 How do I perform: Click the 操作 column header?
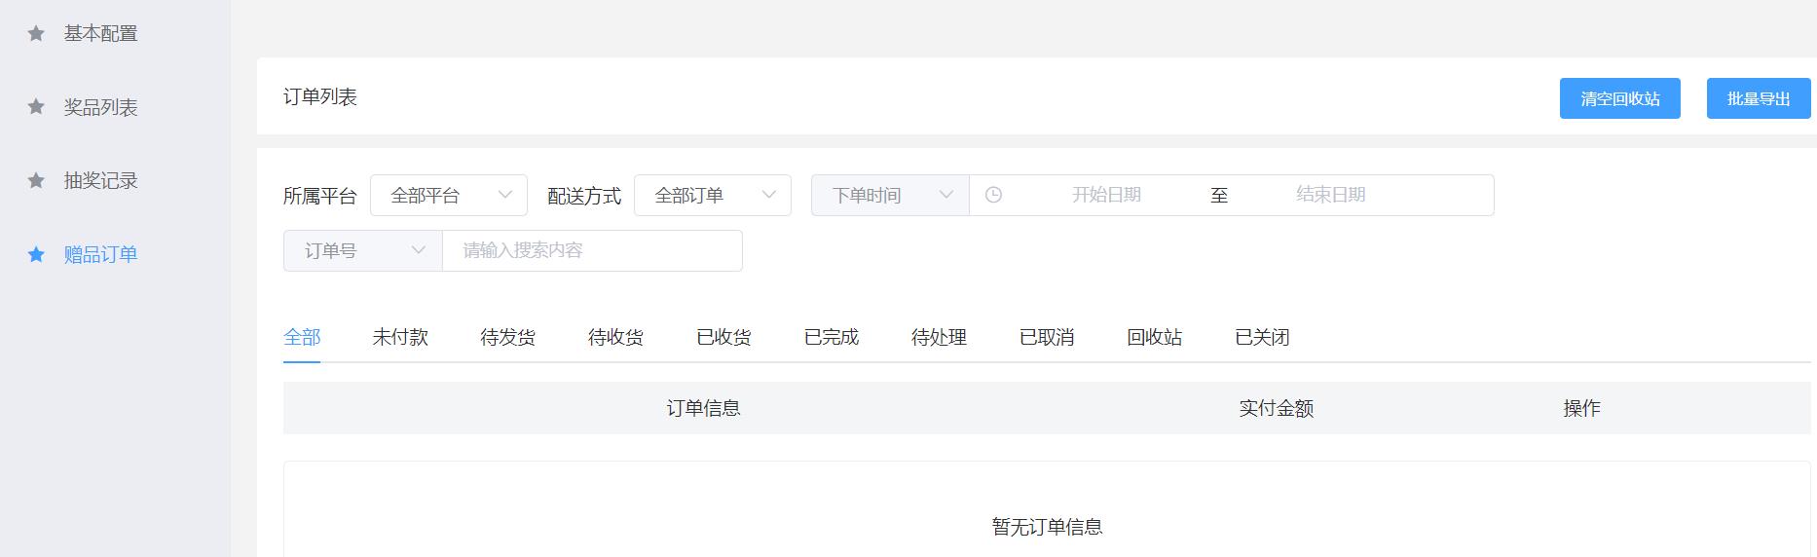(x=1581, y=408)
